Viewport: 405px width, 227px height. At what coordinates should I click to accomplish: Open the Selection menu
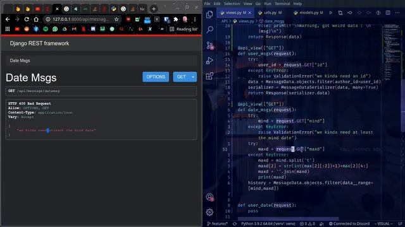point(232,4)
